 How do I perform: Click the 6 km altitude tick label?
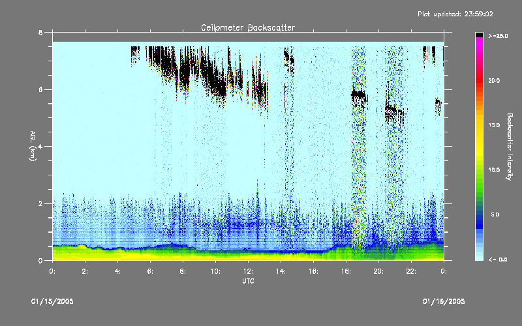pos(40,89)
